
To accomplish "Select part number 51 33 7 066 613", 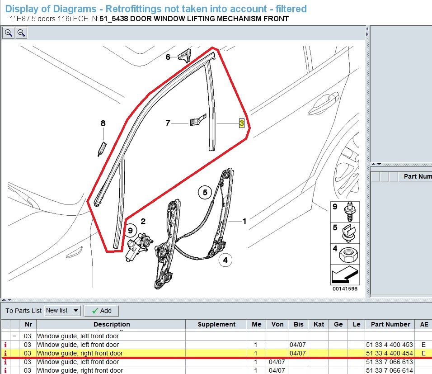I will [x=389, y=362].
